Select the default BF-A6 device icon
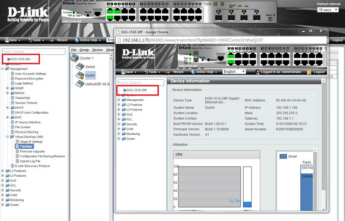Screen dimensions: 345x221 click(x=80, y=84)
